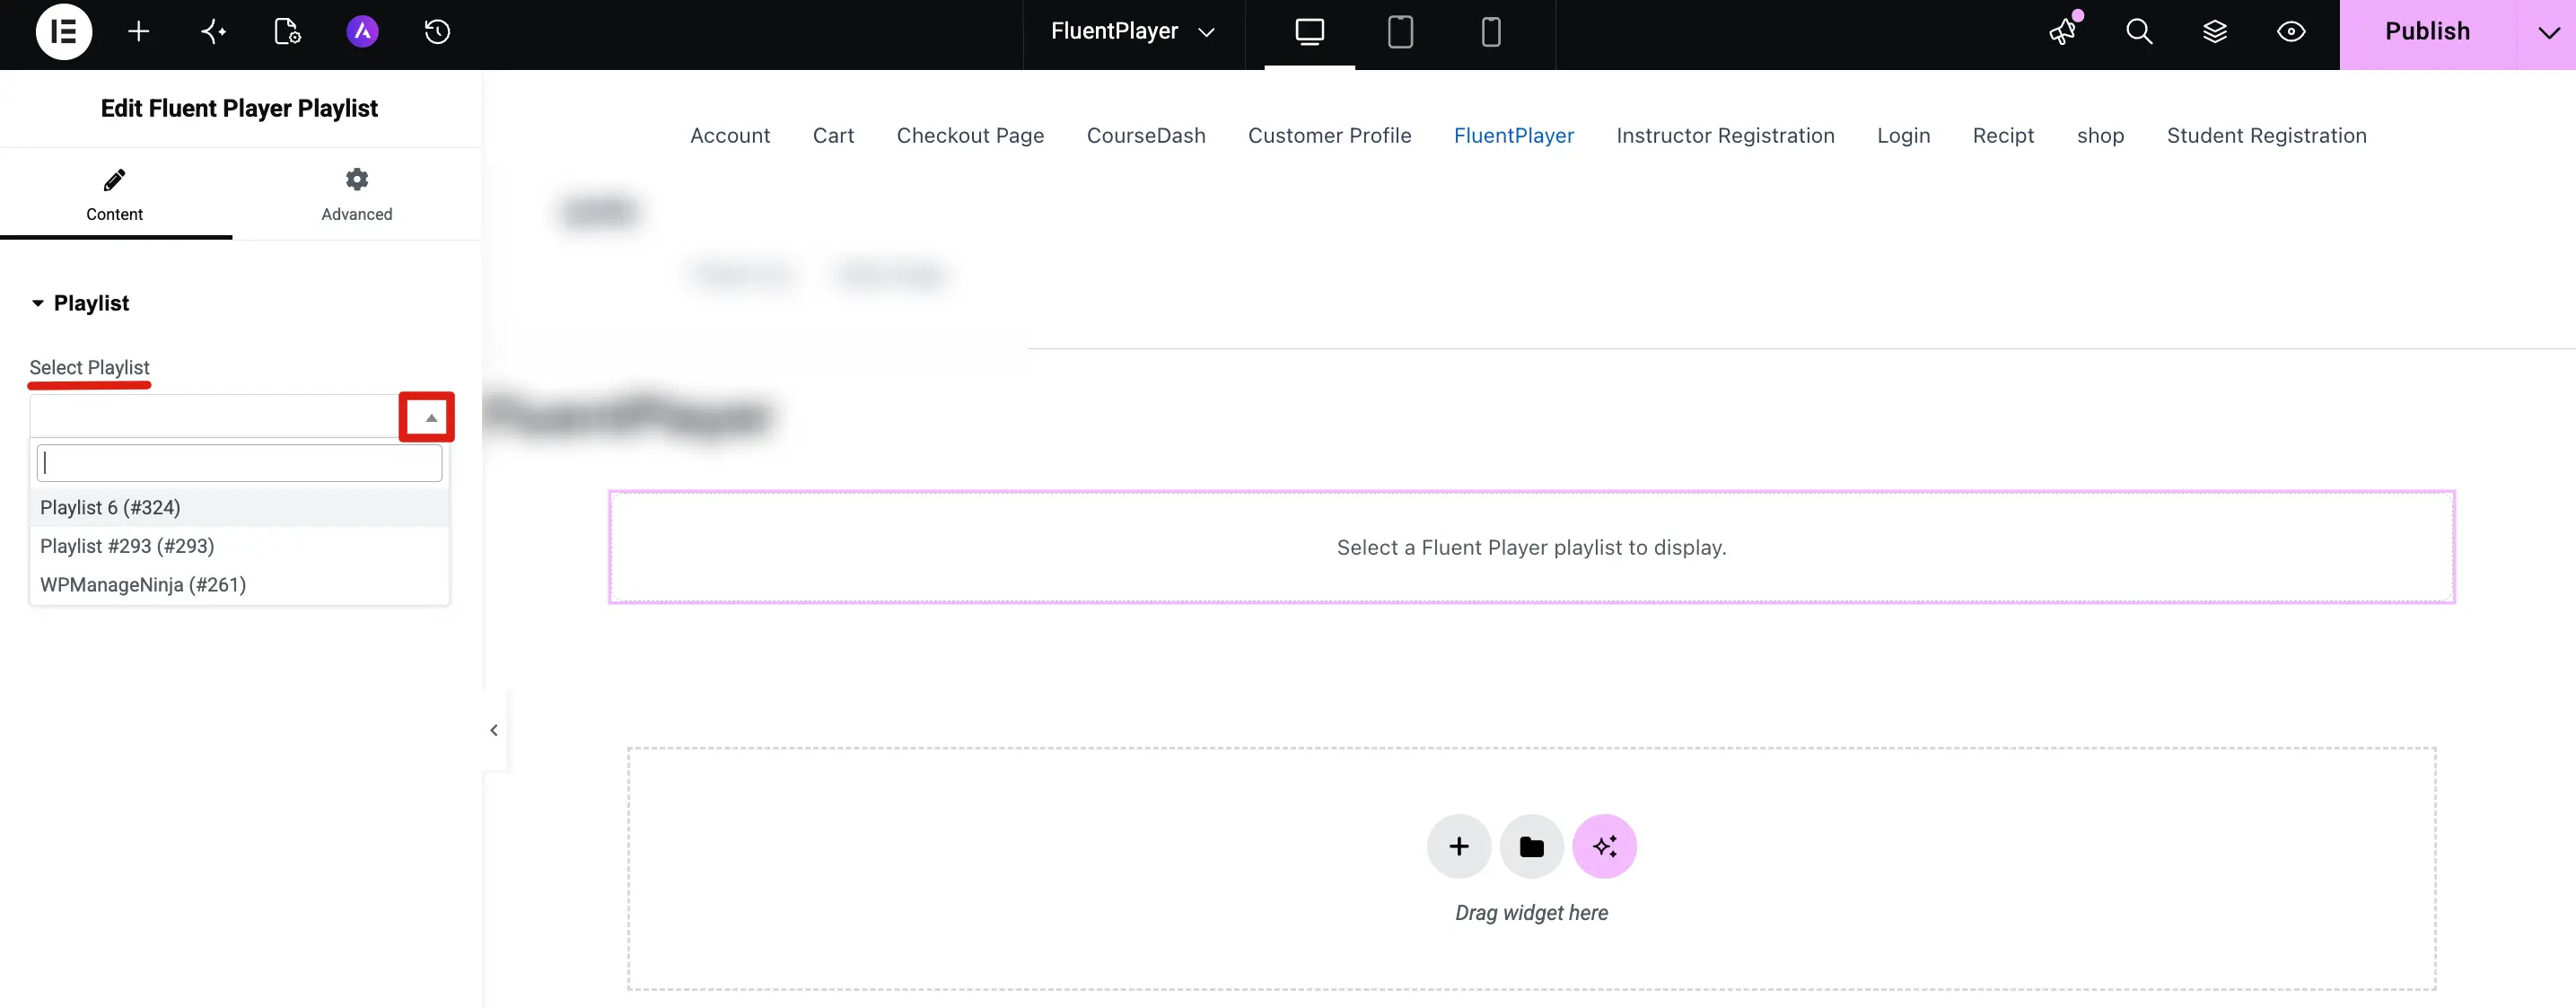This screenshot has width=2576, height=1008.
Task: Preview changes with the eye icon
Action: pyautogui.click(x=2291, y=32)
